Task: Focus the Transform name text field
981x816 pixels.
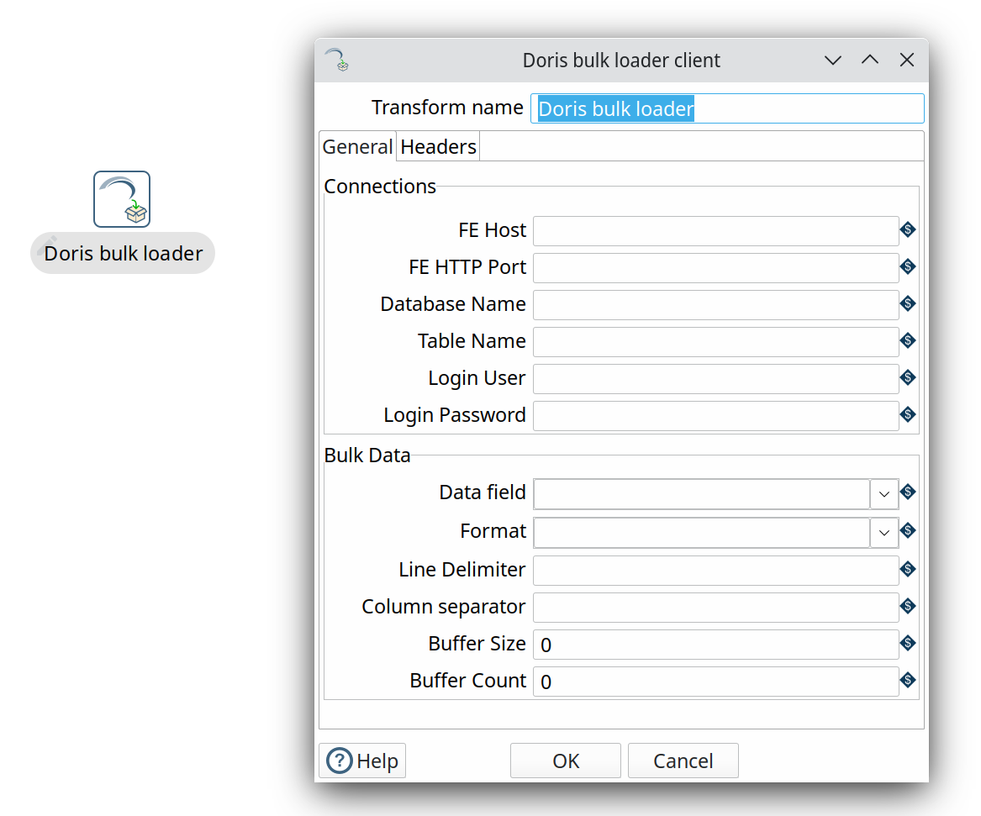Action: point(727,108)
